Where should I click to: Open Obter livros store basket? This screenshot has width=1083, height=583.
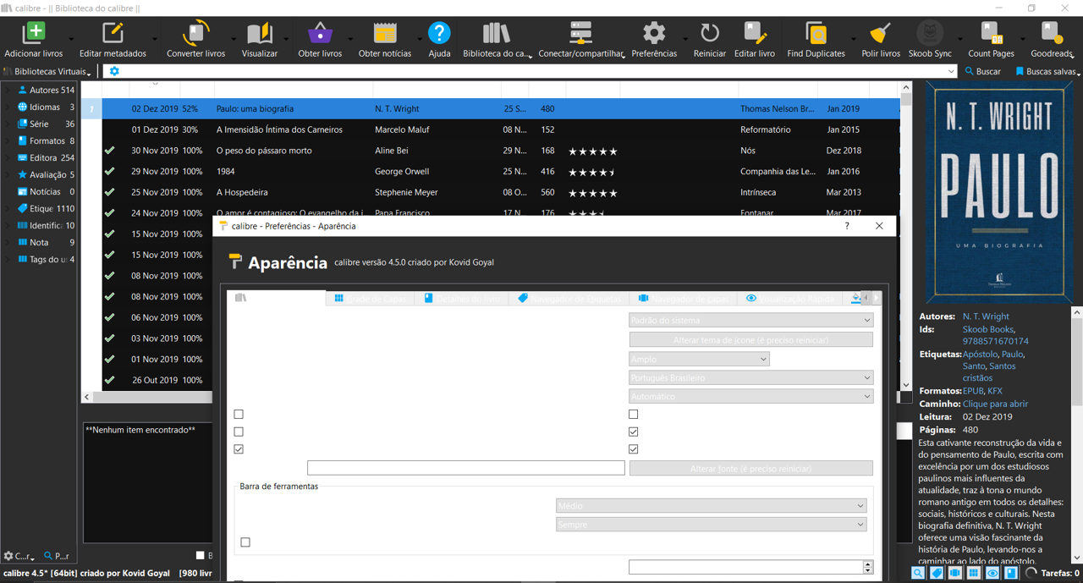[320, 34]
